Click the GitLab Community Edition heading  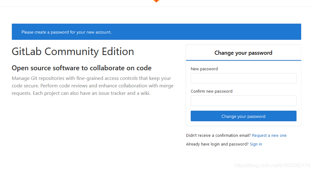73,52
